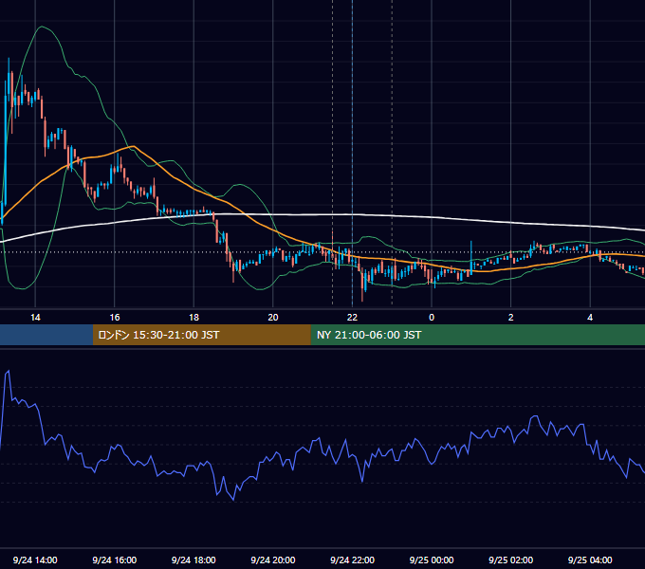Screen dimensions: 645x569
Task: Click the NY 21:00-06:00 JST session bar
Action: [x=477, y=335]
